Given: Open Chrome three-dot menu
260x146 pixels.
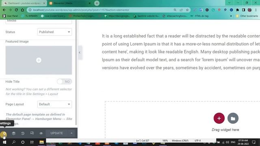Looking at the screenshot, I should [x=256, y=10].
